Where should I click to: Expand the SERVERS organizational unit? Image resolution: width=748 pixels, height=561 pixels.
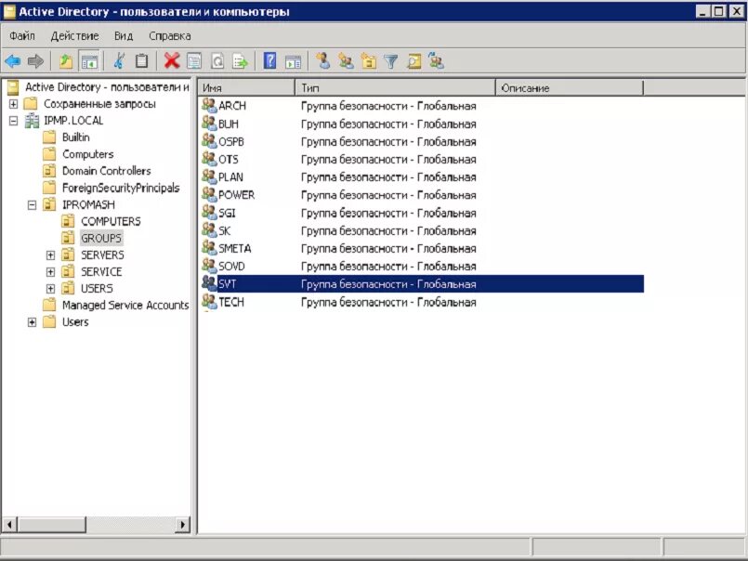click(50, 255)
